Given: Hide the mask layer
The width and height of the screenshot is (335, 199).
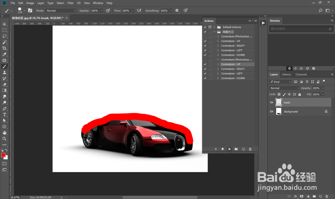Looking at the screenshot, I should (x=272, y=103).
